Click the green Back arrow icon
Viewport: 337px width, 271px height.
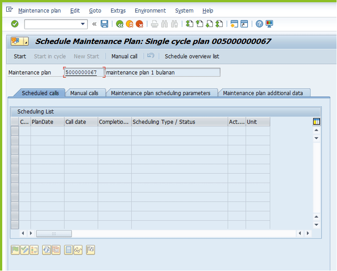pyautogui.click(x=119, y=24)
